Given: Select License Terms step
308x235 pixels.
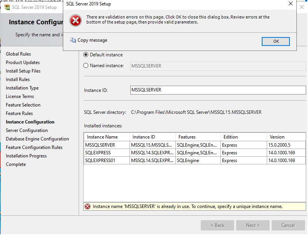Looking at the screenshot, I should (20, 96).
